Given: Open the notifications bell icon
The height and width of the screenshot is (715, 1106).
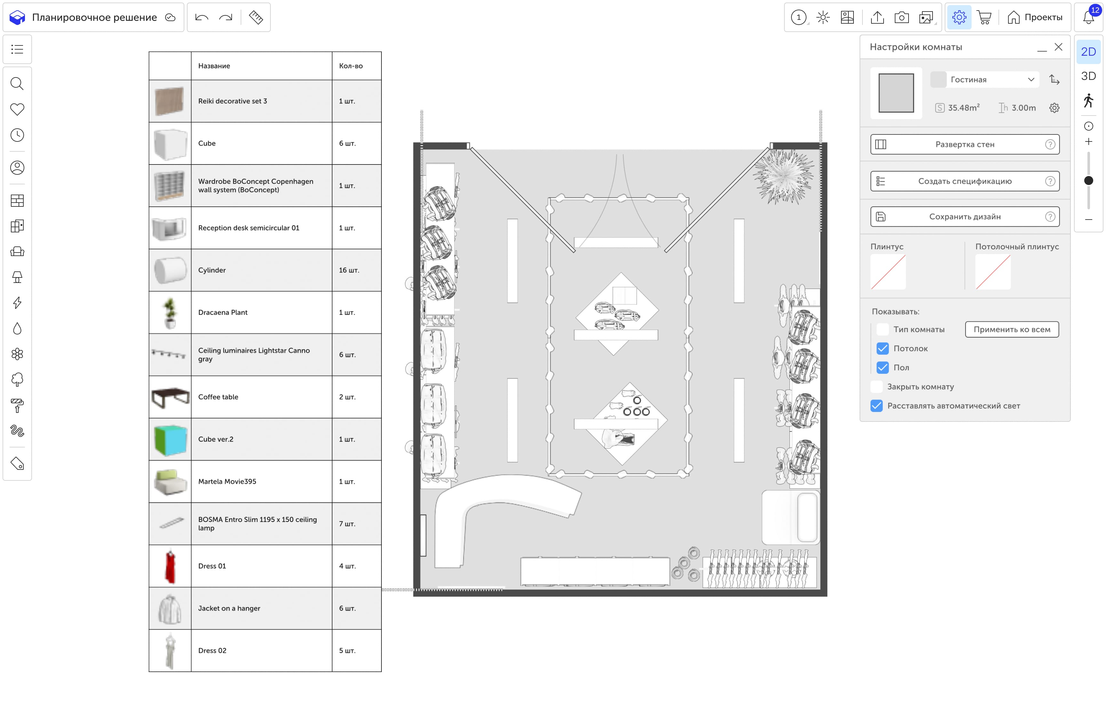Looking at the screenshot, I should 1088,18.
